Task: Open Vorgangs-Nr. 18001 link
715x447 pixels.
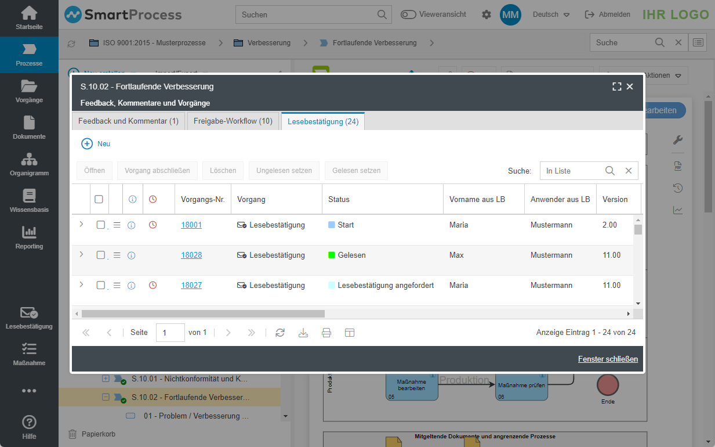Action: 191,225
